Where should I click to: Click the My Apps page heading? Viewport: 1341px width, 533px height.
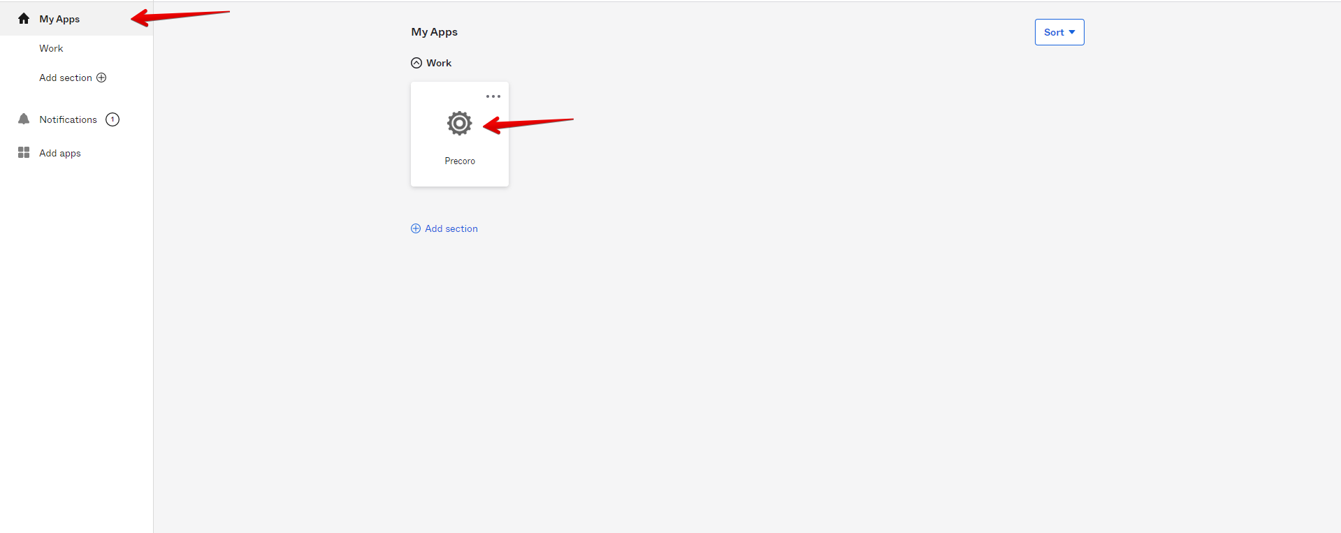click(x=435, y=32)
